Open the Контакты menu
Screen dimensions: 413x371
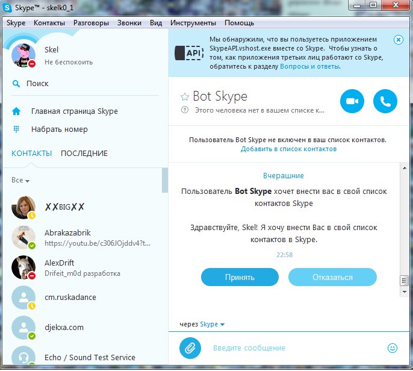[49, 23]
